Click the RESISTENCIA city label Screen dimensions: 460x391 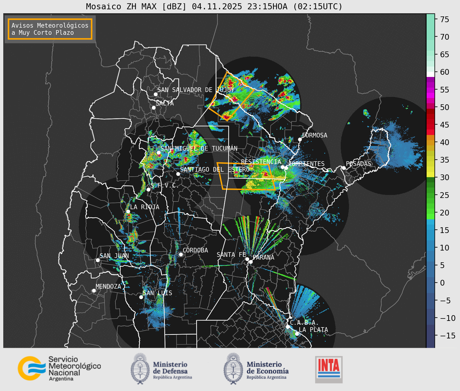(261, 162)
